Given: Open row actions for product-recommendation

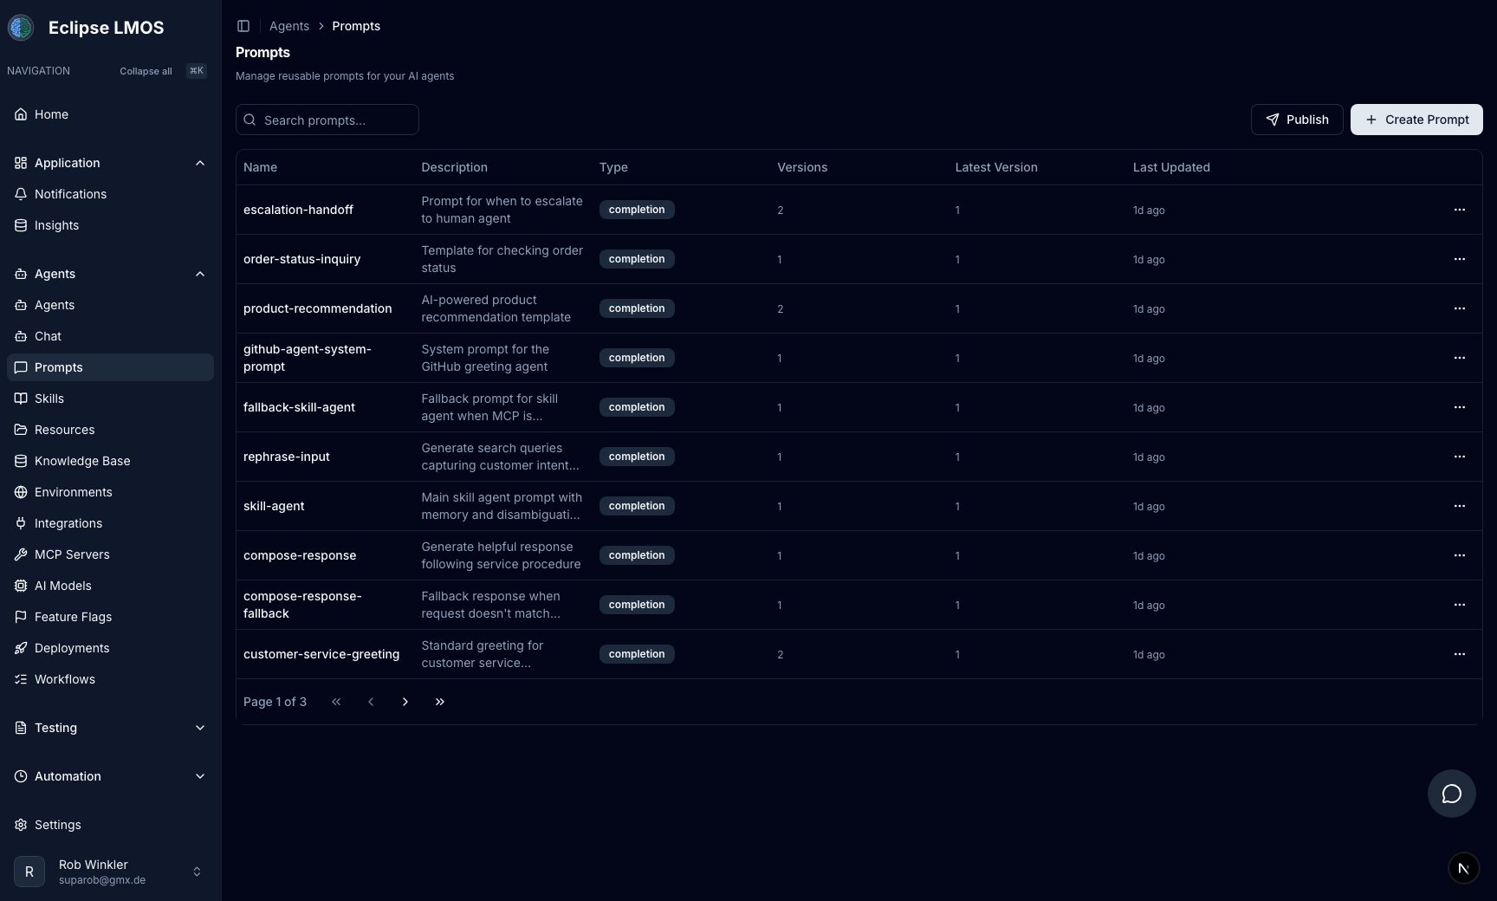Looking at the screenshot, I should pos(1460,308).
